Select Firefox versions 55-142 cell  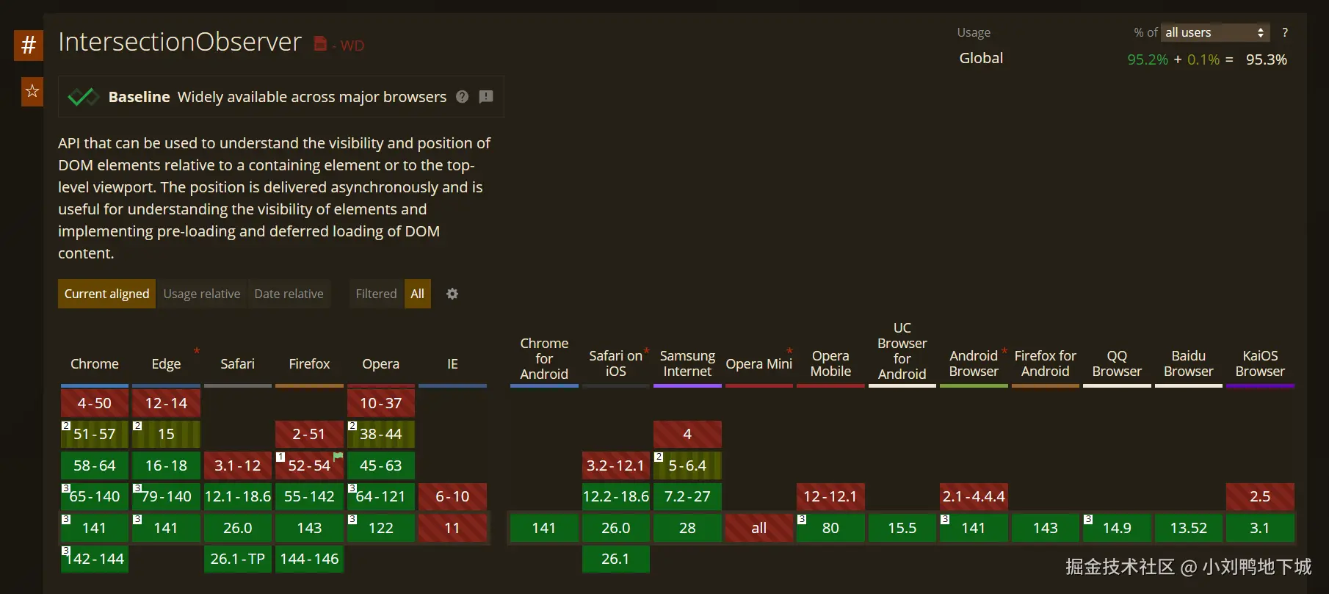(x=309, y=496)
